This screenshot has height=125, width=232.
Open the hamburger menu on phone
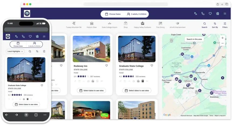point(44,36)
